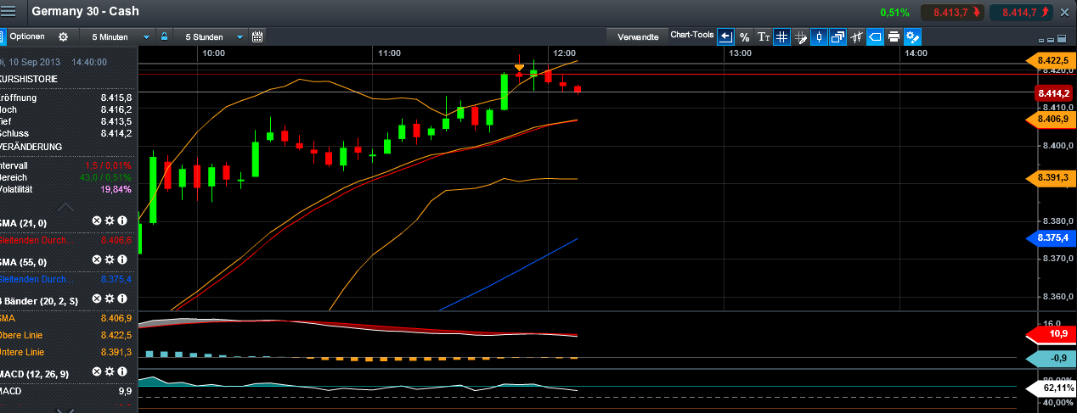This screenshot has width=1077, height=413.
Task: Open settings for MACD (12, 26, 9)
Action: 110,371
